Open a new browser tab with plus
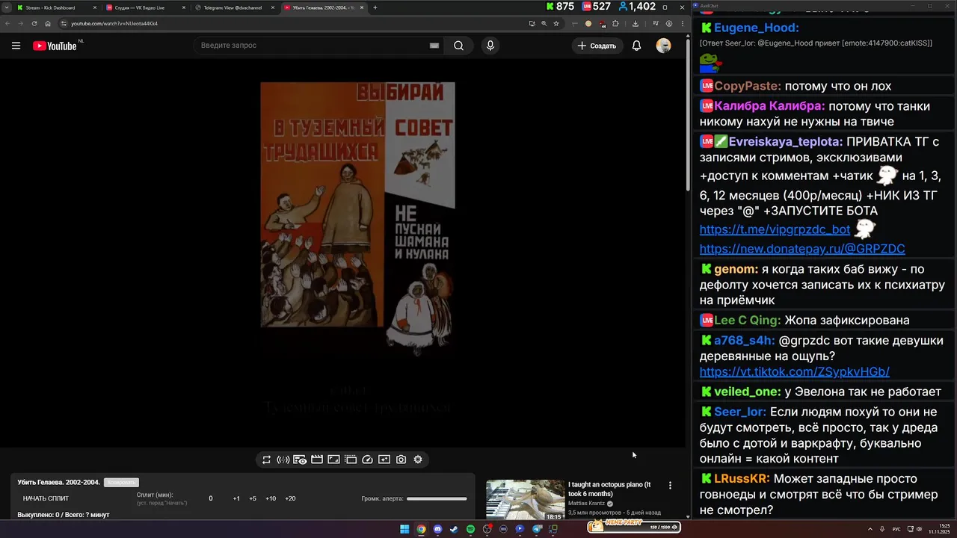The height and width of the screenshot is (538, 957). pos(375,7)
